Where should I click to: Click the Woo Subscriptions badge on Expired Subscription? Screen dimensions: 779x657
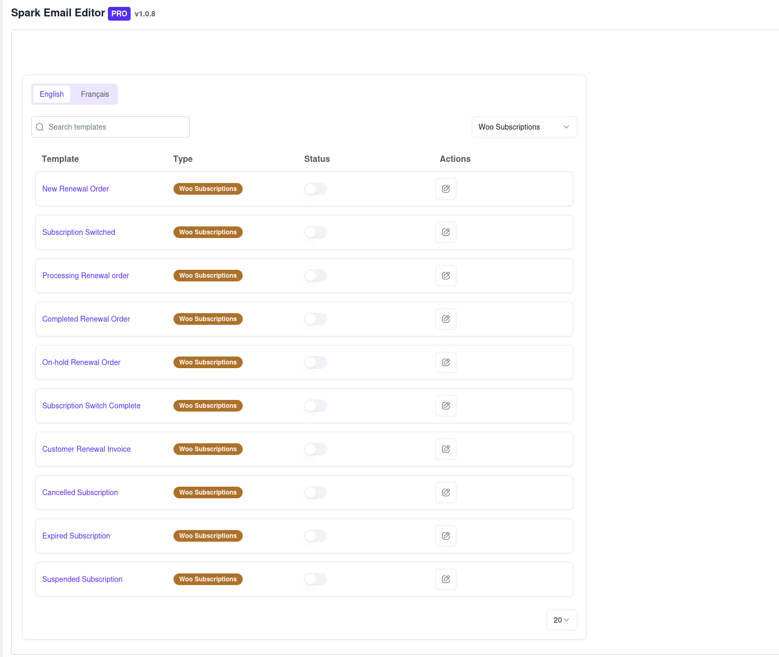[x=208, y=536]
